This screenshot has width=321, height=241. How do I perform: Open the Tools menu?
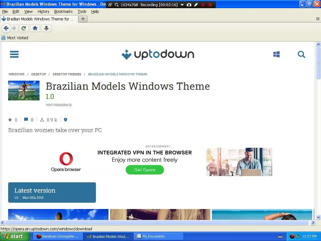(82, 12)
